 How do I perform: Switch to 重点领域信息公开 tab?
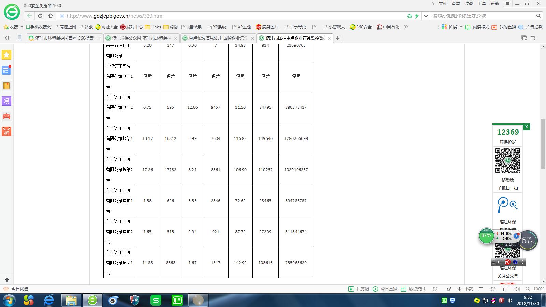[x=218, y=38]
